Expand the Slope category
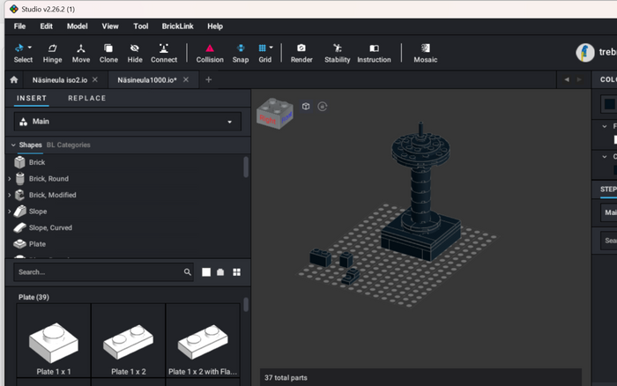Image resolution: width=617 pixels, height=386 pixels. coord(10,212)
